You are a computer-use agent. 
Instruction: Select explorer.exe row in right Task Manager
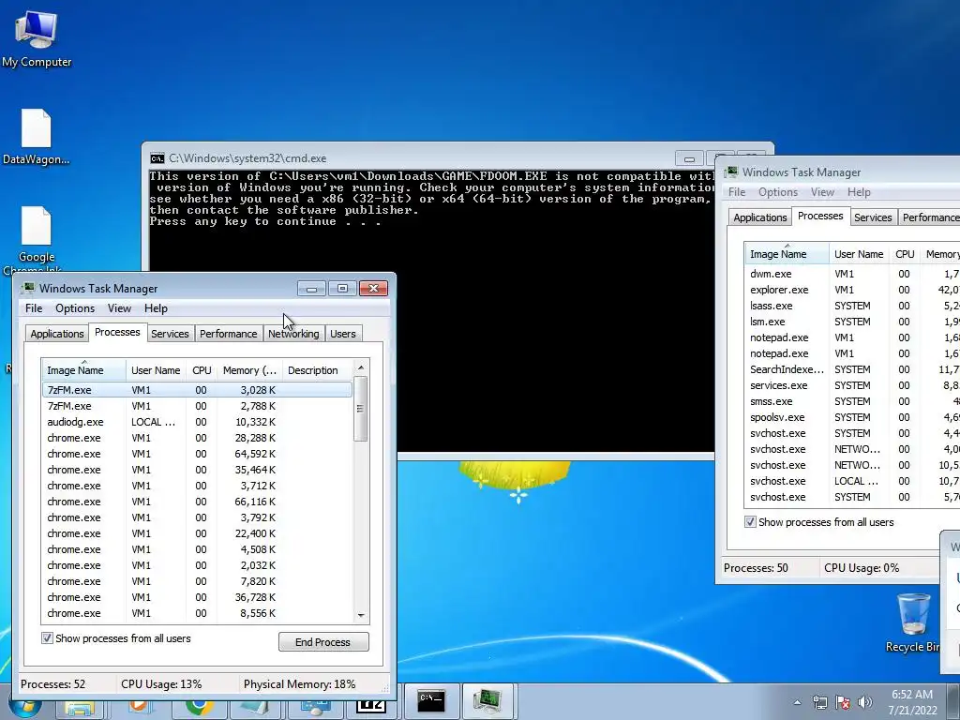pos(852,289)
